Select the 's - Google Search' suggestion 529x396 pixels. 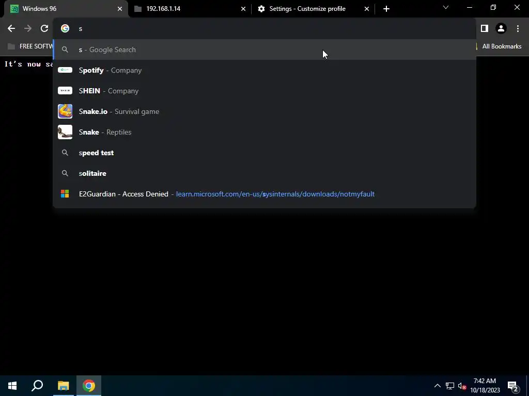tap(264, 50)
